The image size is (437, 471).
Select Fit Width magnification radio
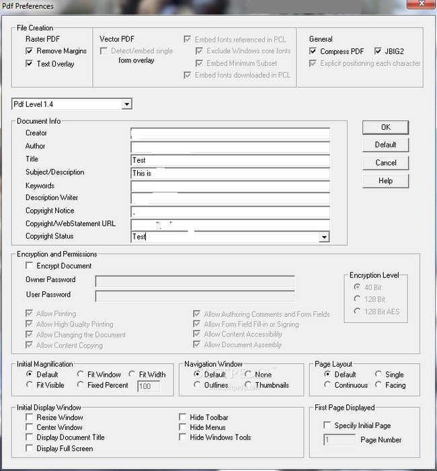click(x=132, y=374)
